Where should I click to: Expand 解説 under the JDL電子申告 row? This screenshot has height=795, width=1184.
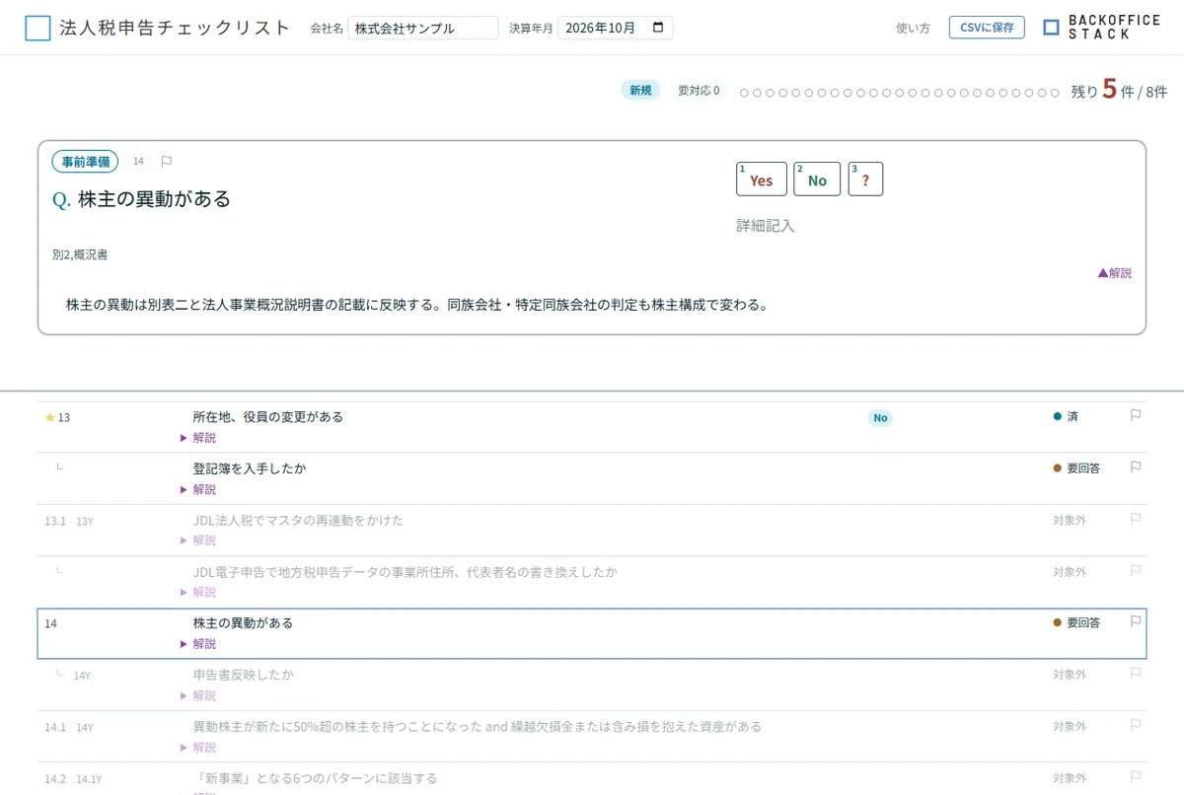197,592
